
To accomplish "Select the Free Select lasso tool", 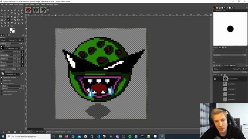I will pyautogui.click(x=15, y=10).
